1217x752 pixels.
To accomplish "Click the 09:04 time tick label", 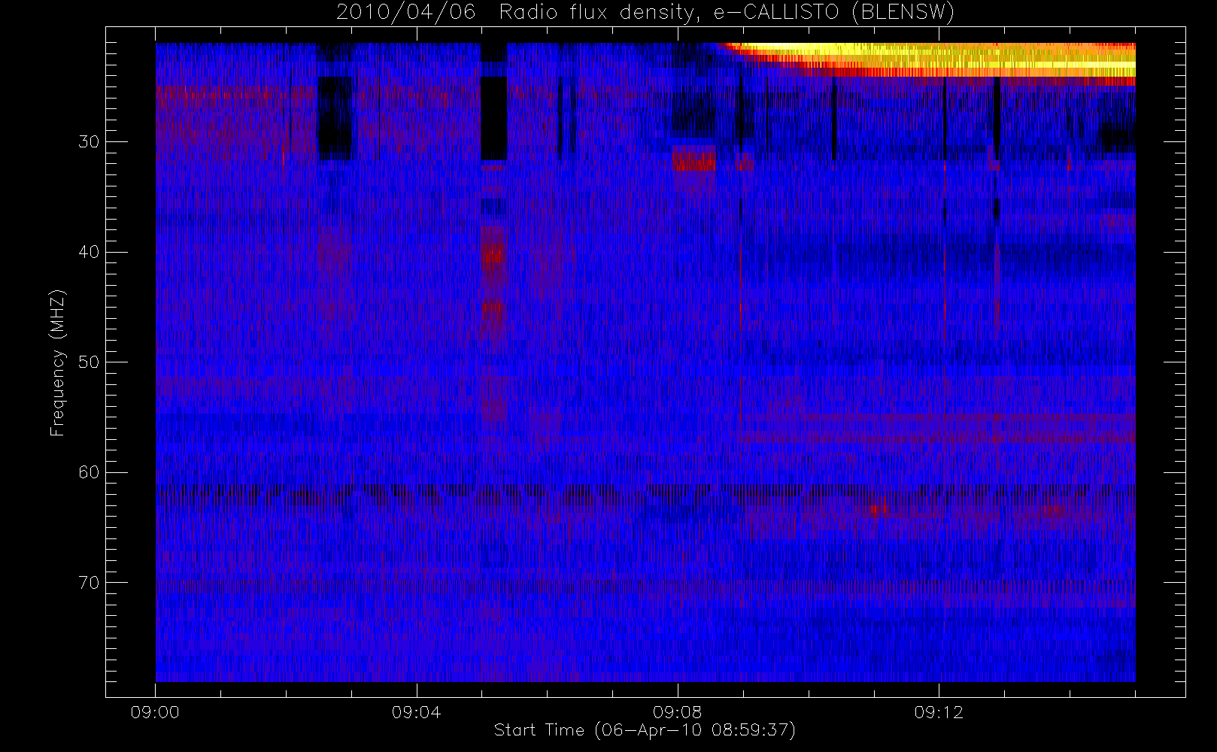I will coord(416,712).
